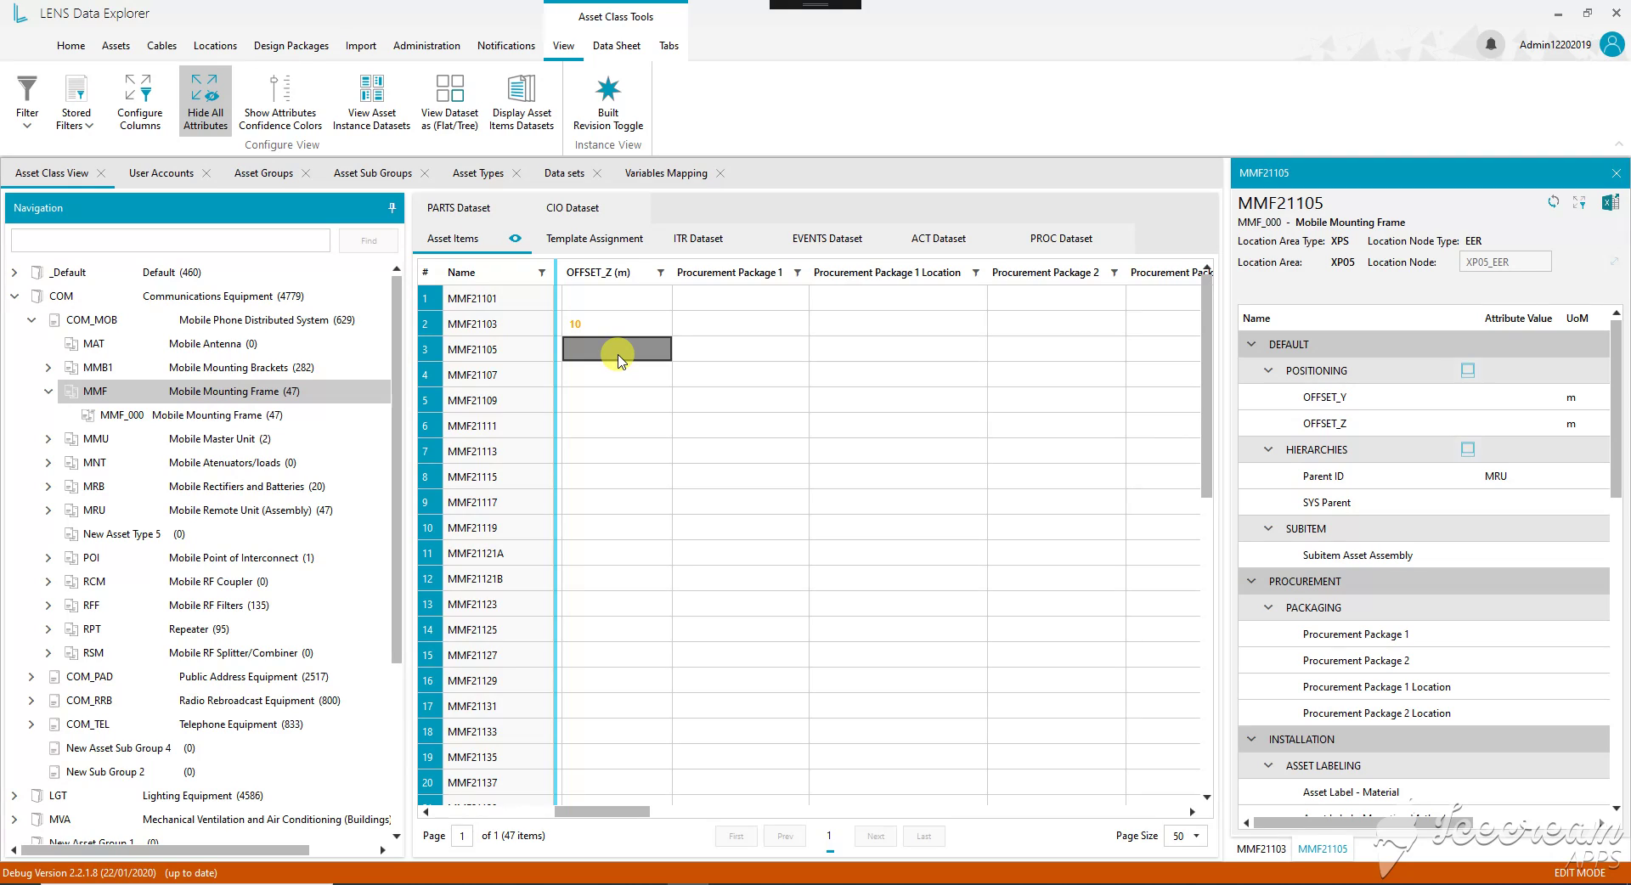This screenshot has width=1631, height=885.
Task: Export MMF21105 details to Excel
Action: click(x=1611, y=202)
